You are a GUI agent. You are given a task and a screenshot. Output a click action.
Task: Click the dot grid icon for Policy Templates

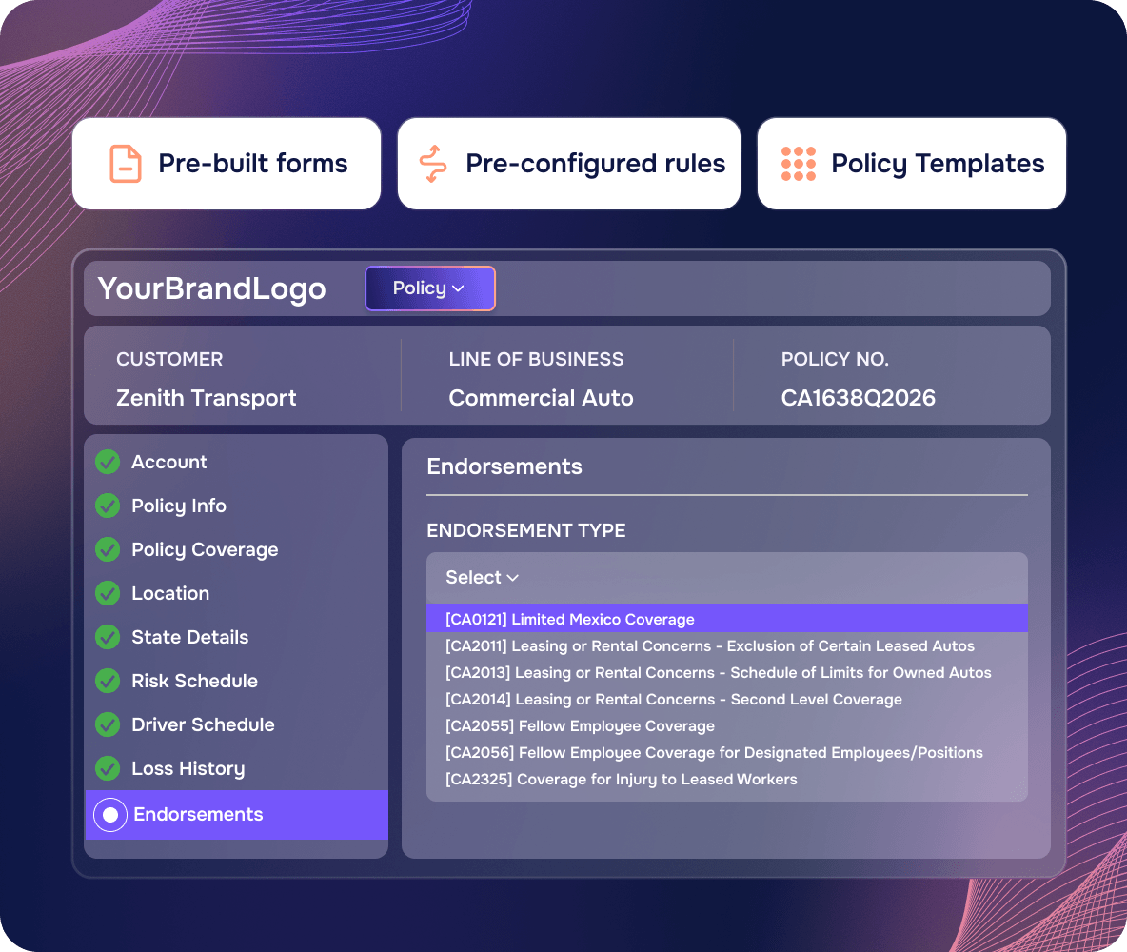click(799, 163)
